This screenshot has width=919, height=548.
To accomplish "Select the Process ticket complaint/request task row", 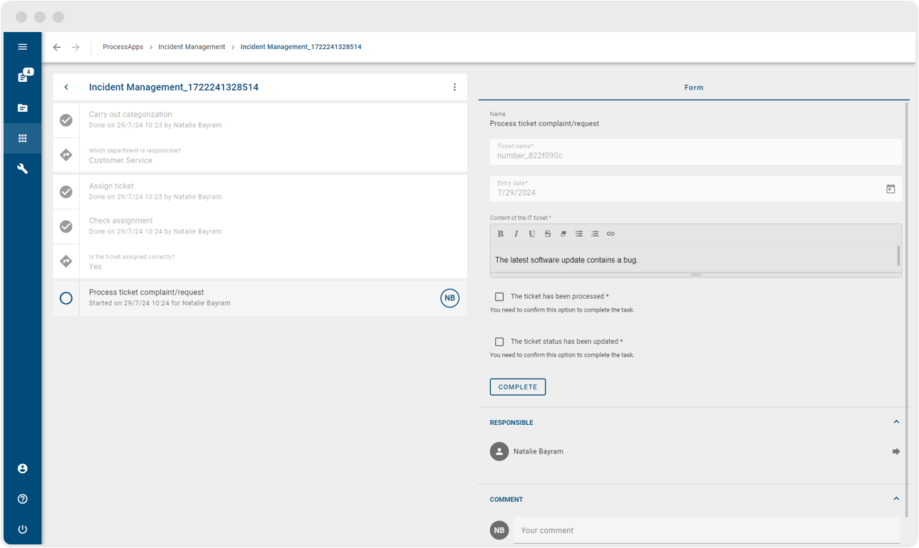I will [260, 298].
